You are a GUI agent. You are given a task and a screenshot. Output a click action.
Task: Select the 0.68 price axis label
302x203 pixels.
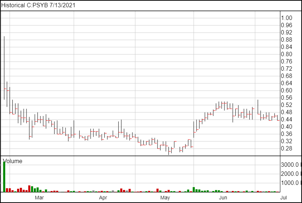(287, 76)
